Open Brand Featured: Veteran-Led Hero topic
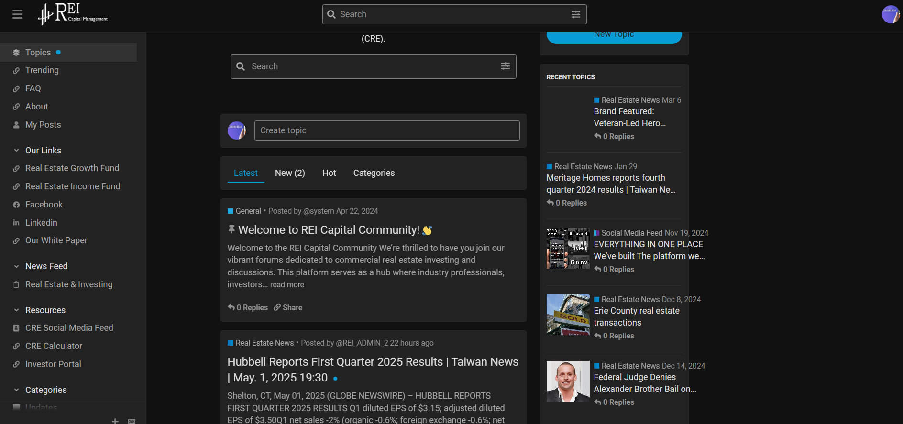903x424 pixels. [630, 117]
